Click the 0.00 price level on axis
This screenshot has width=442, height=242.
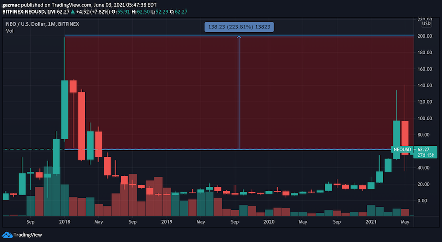click(x=425, y=200)
